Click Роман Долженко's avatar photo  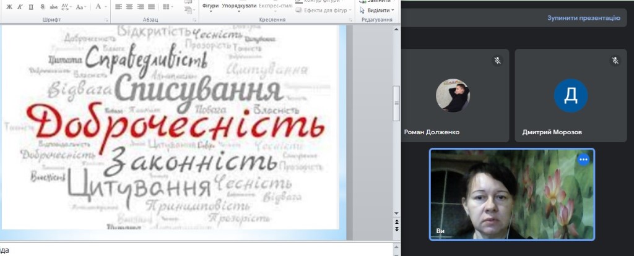[453, 95]
